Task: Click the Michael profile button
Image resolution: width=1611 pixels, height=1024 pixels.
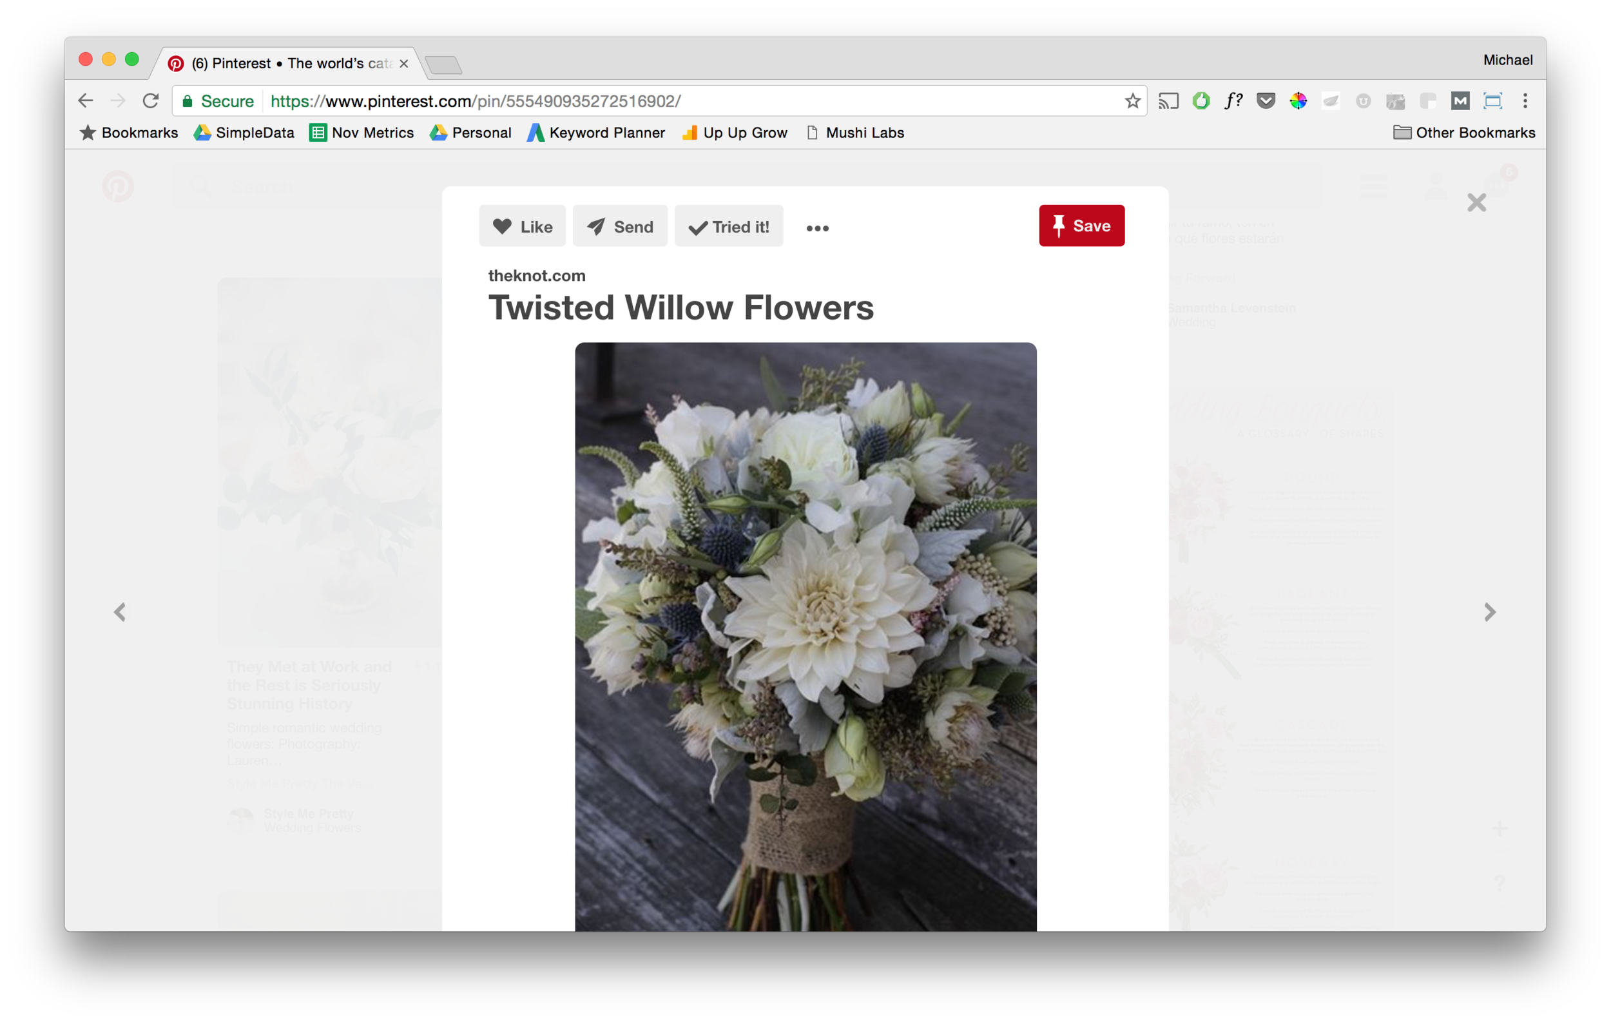Action: click(x=1507, y=60)
